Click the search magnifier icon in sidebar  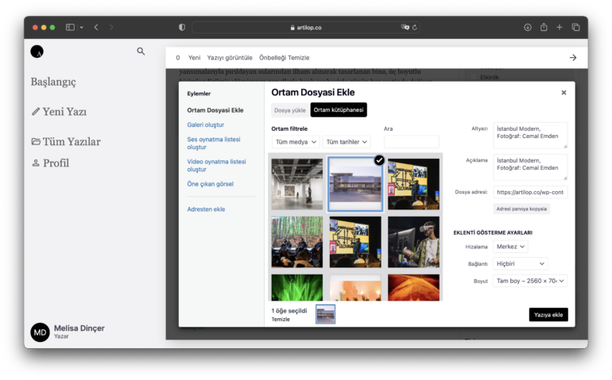(x=141, y=51)
